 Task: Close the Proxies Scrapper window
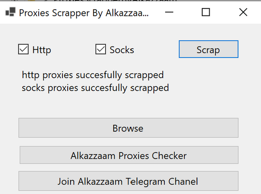click(x=243, y=12)
